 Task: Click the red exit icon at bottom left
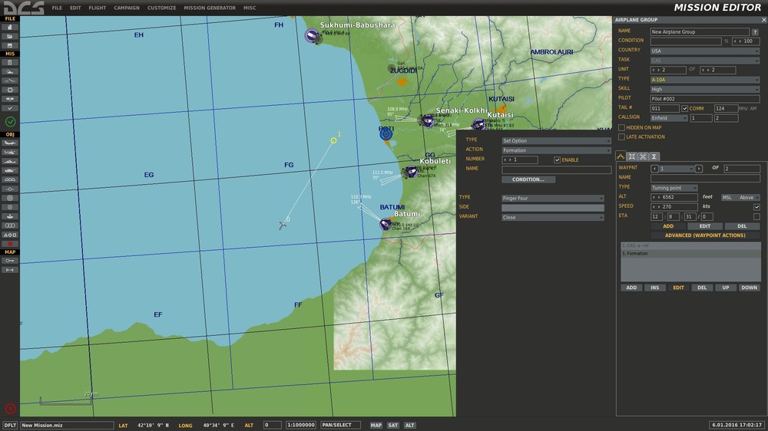(x=10, y=409)
